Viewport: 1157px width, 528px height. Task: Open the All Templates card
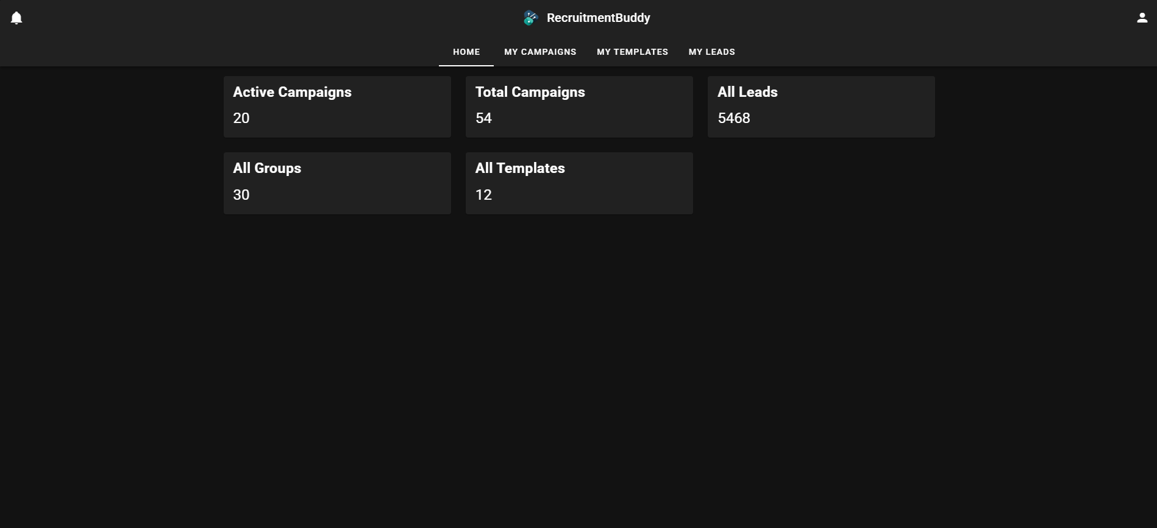[579, 183]
